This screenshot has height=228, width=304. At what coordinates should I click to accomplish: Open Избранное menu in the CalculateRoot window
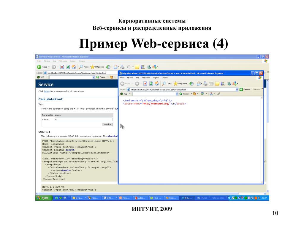[146, 78]
